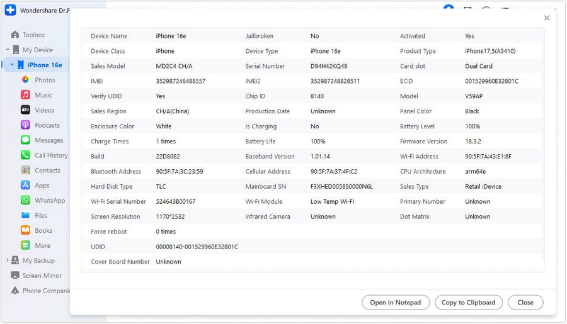The image size is (567, 324).
Task: Open the Contacts icon
Action: point(25,170)
